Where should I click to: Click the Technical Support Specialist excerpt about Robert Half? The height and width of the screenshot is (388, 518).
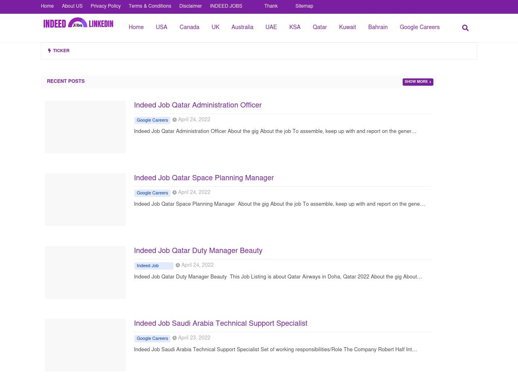click(276, 350)
